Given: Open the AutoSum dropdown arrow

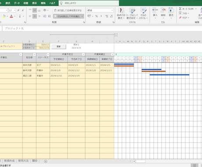Looking at the screenshot, I should pos(196,9).
